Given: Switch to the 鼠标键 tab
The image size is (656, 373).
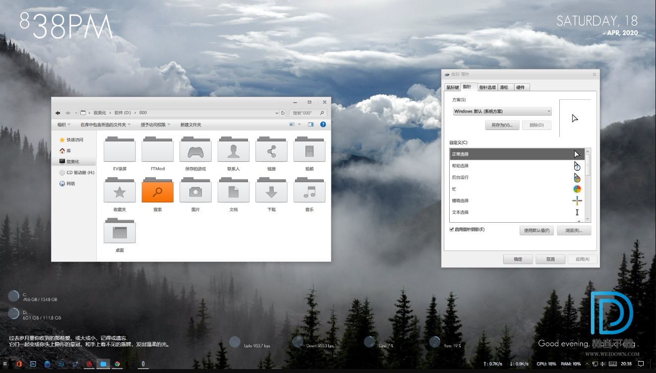Looking at the screenshot, I should [453, 87].
